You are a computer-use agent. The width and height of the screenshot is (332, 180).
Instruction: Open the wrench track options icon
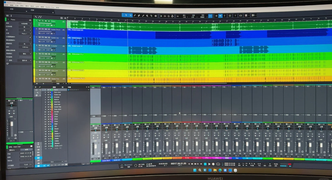[x=36, y=17]
